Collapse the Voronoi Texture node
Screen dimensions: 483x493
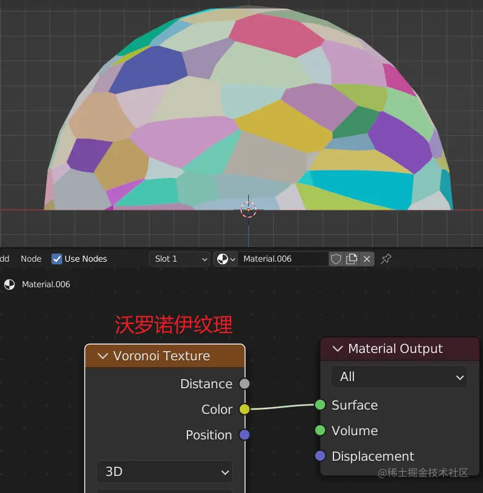point(103,356)
